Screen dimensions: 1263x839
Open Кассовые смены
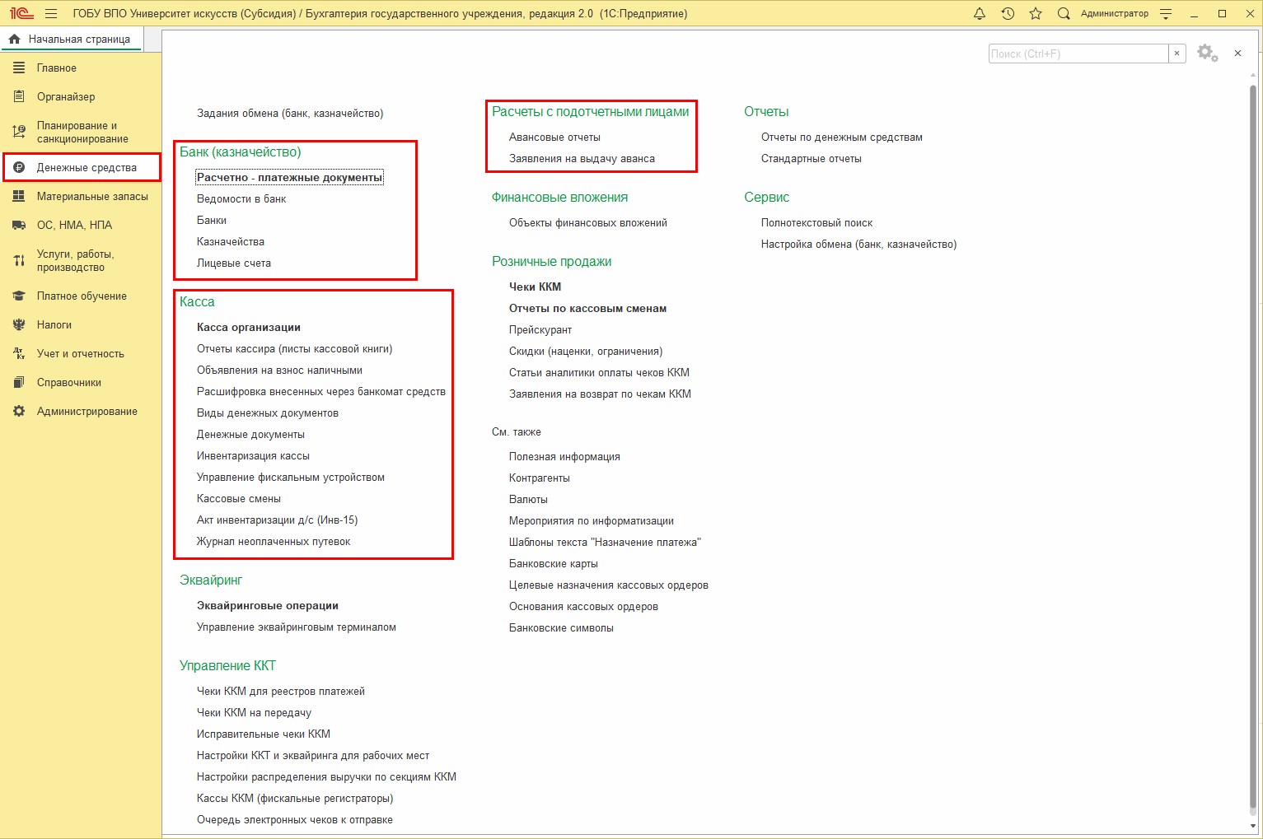click(x=239, y=498)
